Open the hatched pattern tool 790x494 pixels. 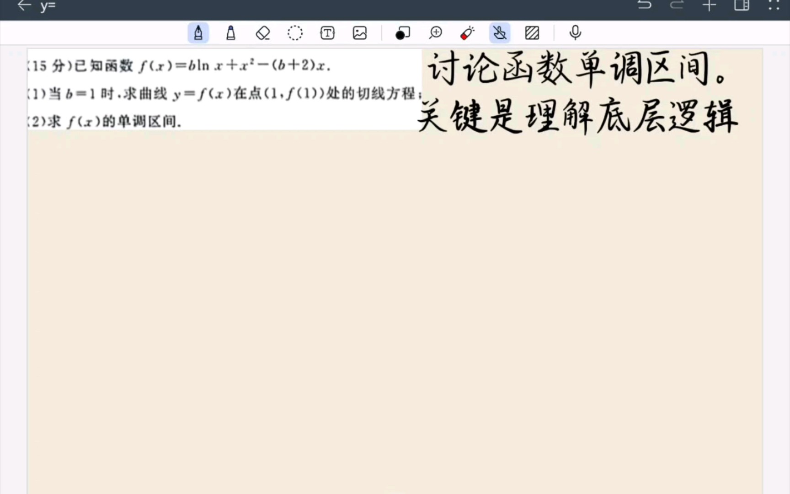pos(532,33)
